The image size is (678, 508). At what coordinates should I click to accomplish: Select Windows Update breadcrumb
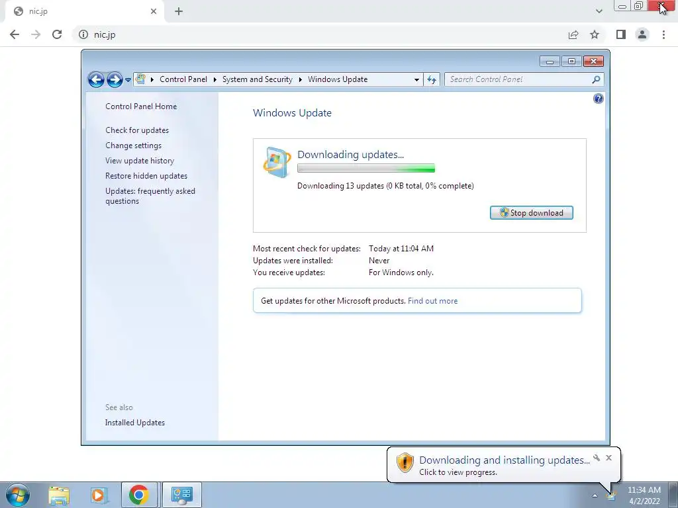(x=338, y=79)
